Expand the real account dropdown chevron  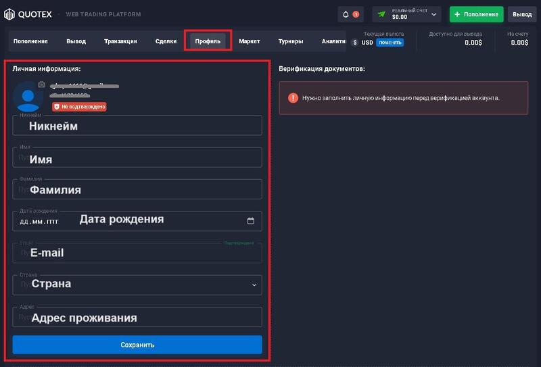click(x=434, y=14)
